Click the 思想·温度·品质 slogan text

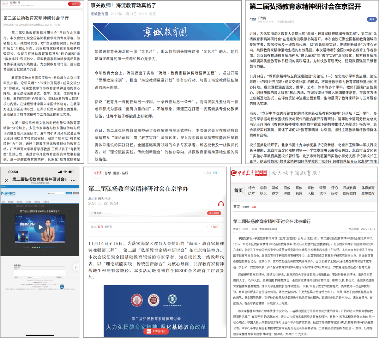click(x=116, y=173)
